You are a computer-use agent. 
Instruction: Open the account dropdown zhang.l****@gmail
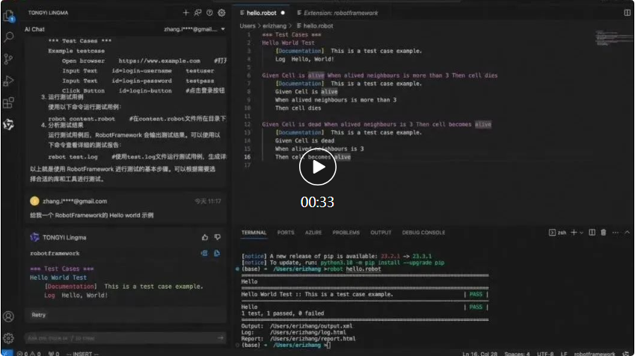(x=194, y=29)
